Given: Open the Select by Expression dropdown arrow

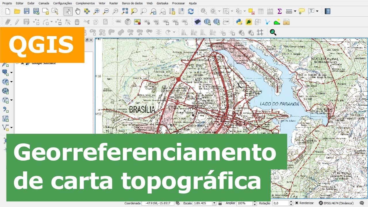Looking at the screenshot, I should (244, 11).
